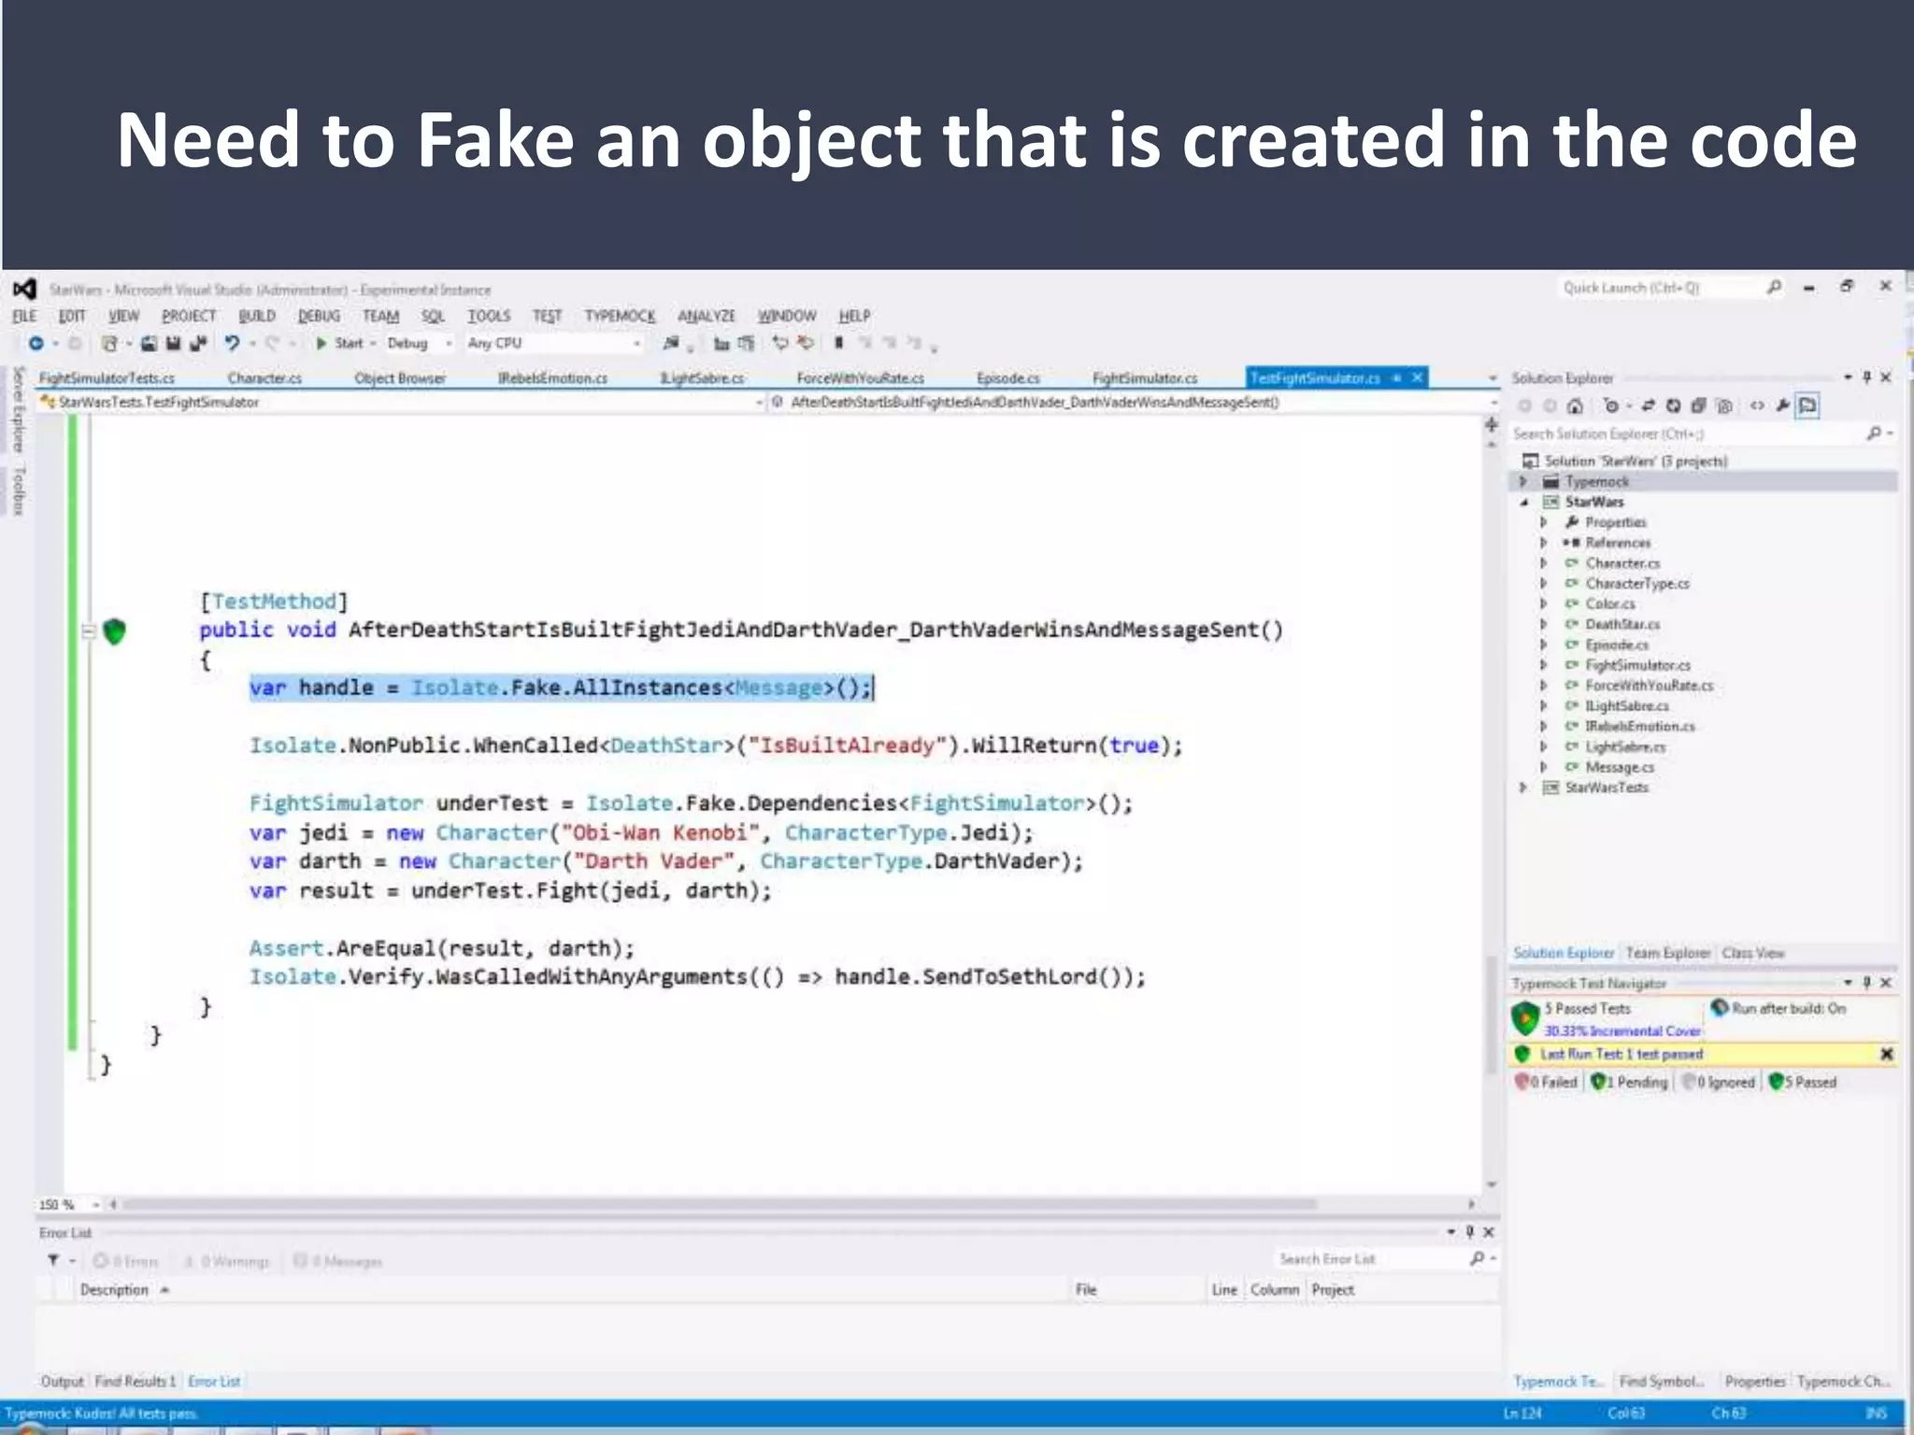Click the Bookmark toolbar icon
1914x1435 pixels.
click(839, 343)
